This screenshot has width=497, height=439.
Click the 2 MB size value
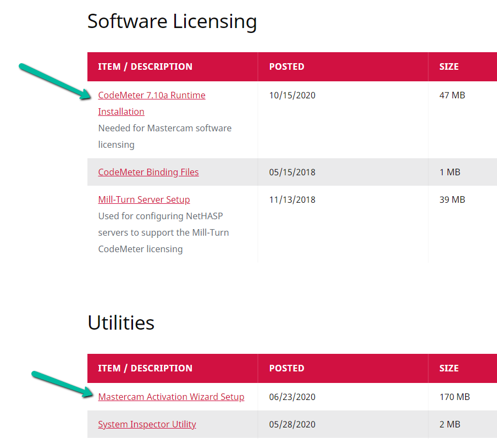coord(450,424)
